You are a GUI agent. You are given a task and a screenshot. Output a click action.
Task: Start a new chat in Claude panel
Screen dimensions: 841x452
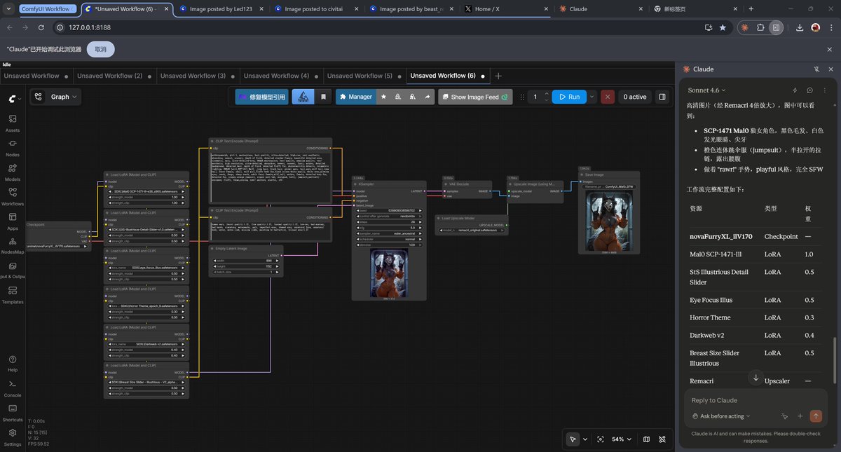(x=809, y=90)
